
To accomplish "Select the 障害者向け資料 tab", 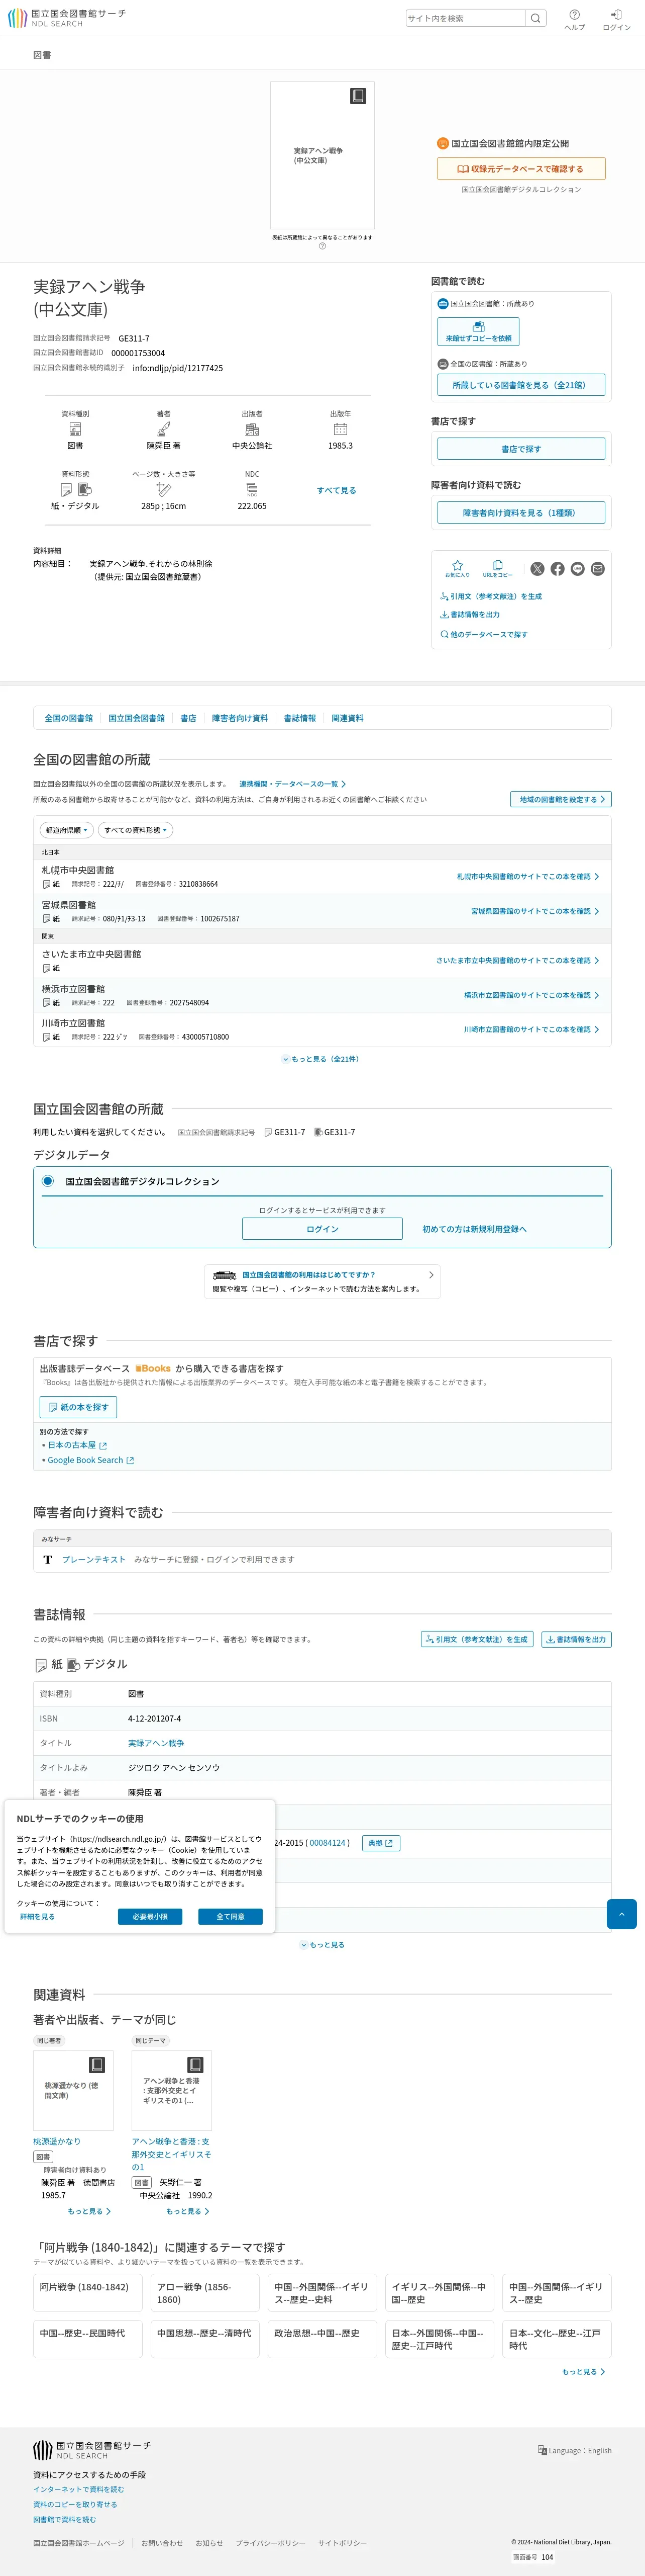I will click(x=240, y=718).
